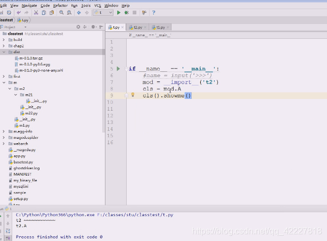Open Help with the question mark icon
The height and width of the screenshot is (241, 327).
point(154,13)
